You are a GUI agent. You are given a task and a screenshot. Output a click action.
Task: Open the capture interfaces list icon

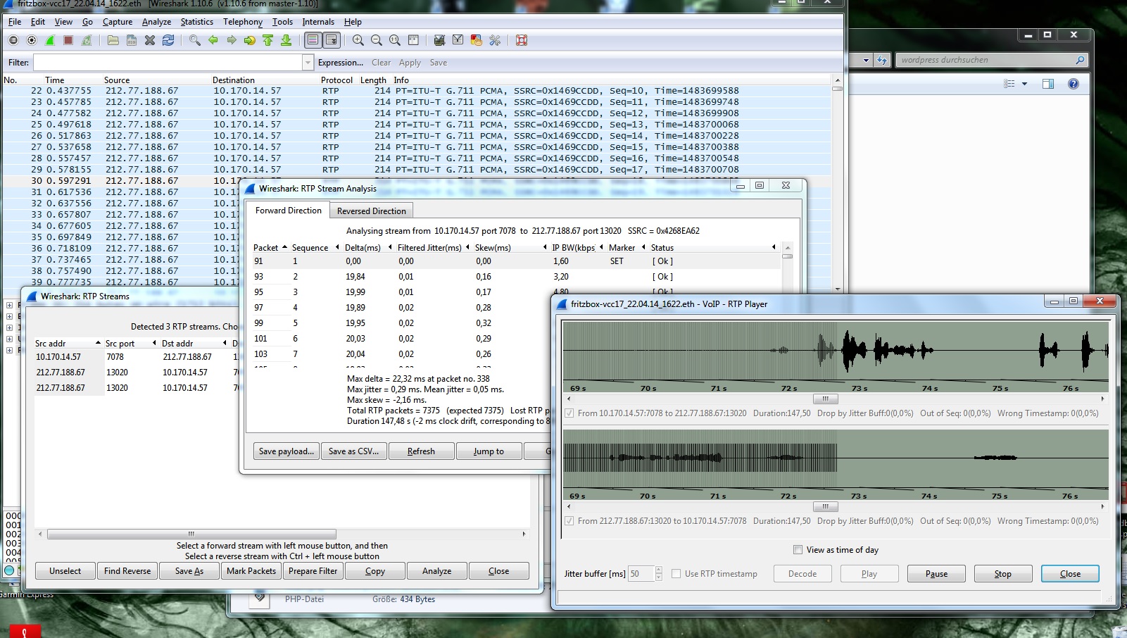(13, 40)
